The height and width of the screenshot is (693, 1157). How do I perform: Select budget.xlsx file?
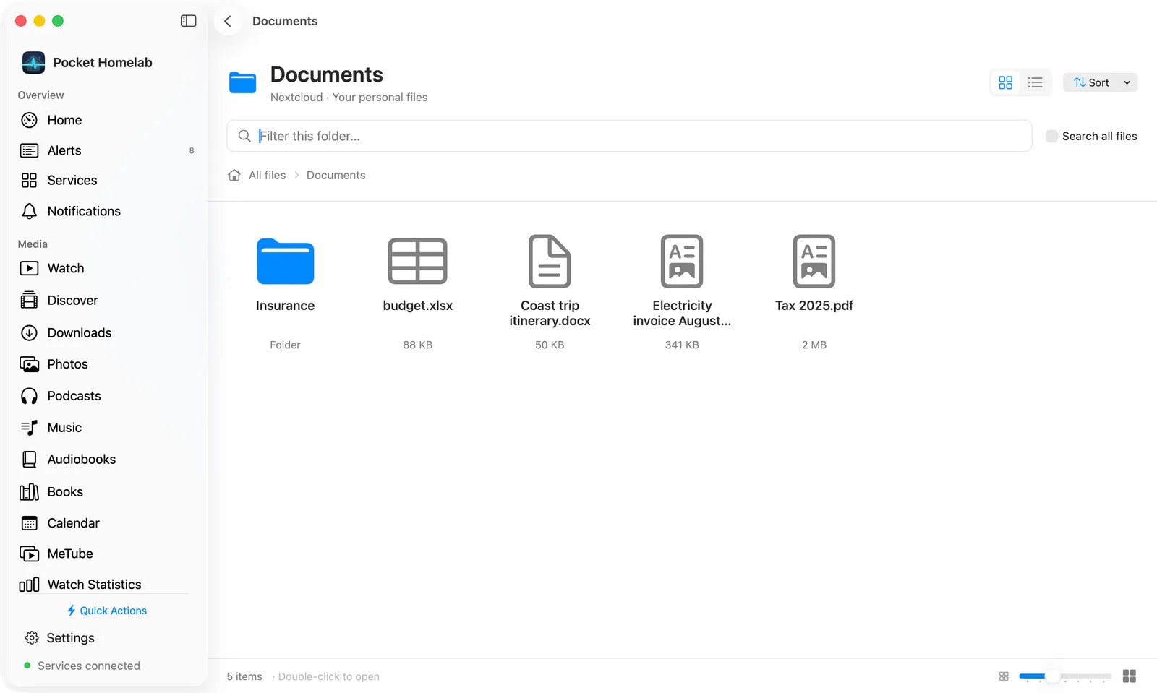(418, 291)
